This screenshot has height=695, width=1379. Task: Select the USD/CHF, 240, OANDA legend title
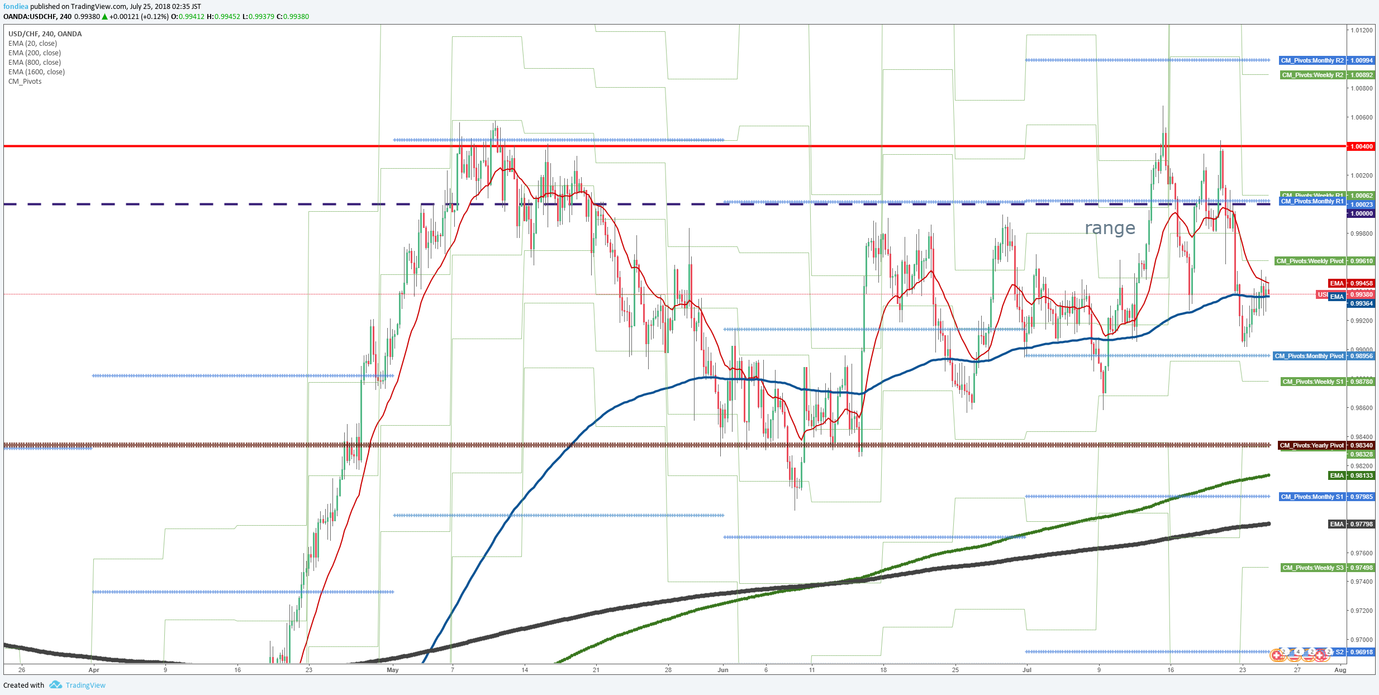[45, 34]
